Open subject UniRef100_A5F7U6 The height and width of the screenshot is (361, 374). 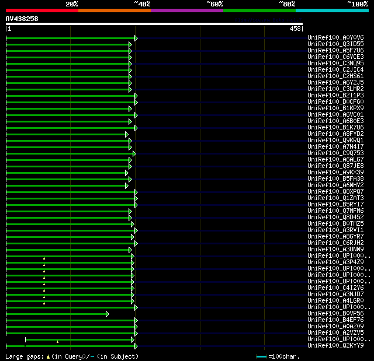pos(335,51)
